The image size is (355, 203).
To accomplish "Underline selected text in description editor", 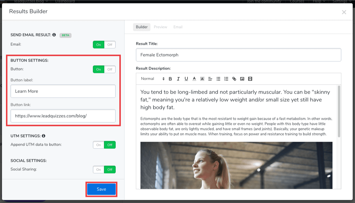I will click(186, 79).
